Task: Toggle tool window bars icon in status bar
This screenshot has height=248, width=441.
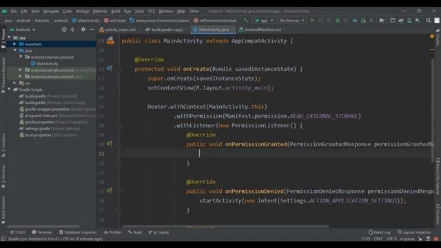Action: [3, 239]
